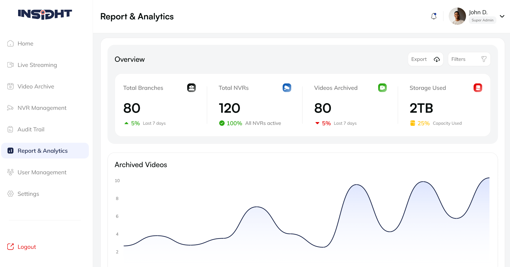Click the Filters funnel icon
The height and width of the screenshot is (267, 510).
484,59
